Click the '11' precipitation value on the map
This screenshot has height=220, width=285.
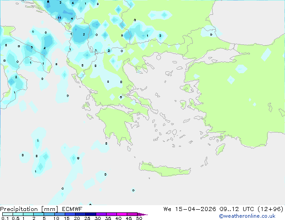tap(59, 18)
